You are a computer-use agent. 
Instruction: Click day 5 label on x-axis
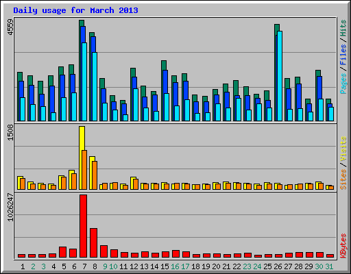click(x=64, y=266)
